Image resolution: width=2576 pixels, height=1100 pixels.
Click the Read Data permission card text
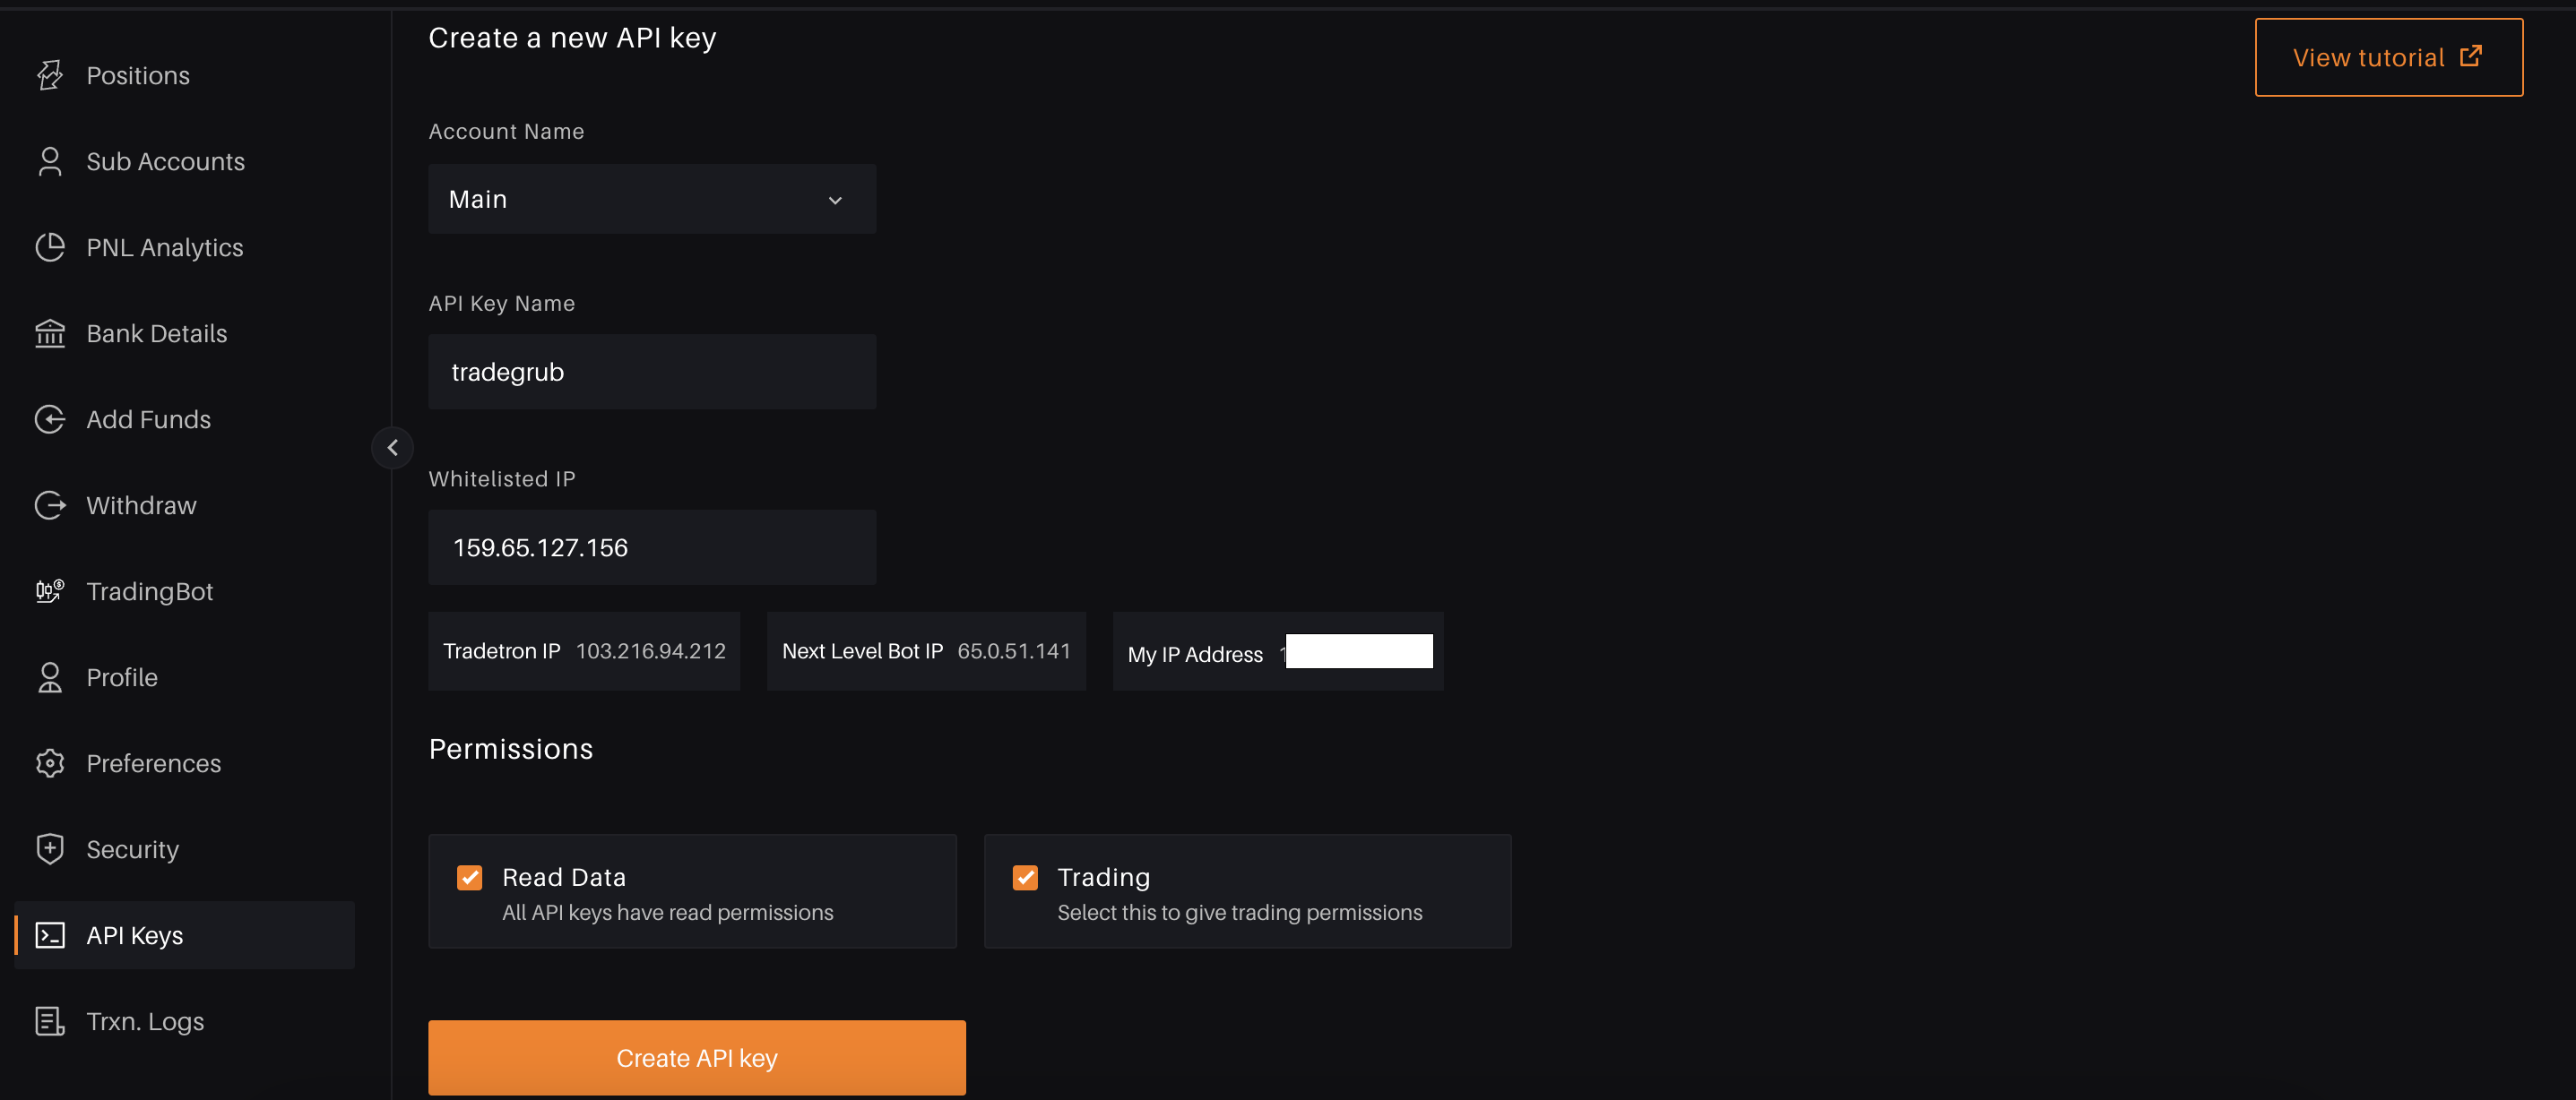pos(563,876)
